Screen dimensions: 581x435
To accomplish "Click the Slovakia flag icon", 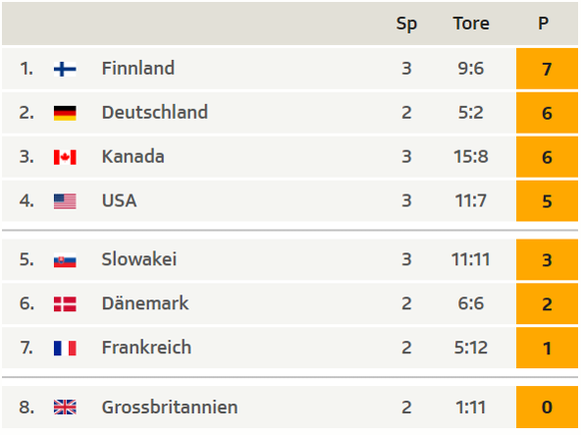I will tap(65, 259).
